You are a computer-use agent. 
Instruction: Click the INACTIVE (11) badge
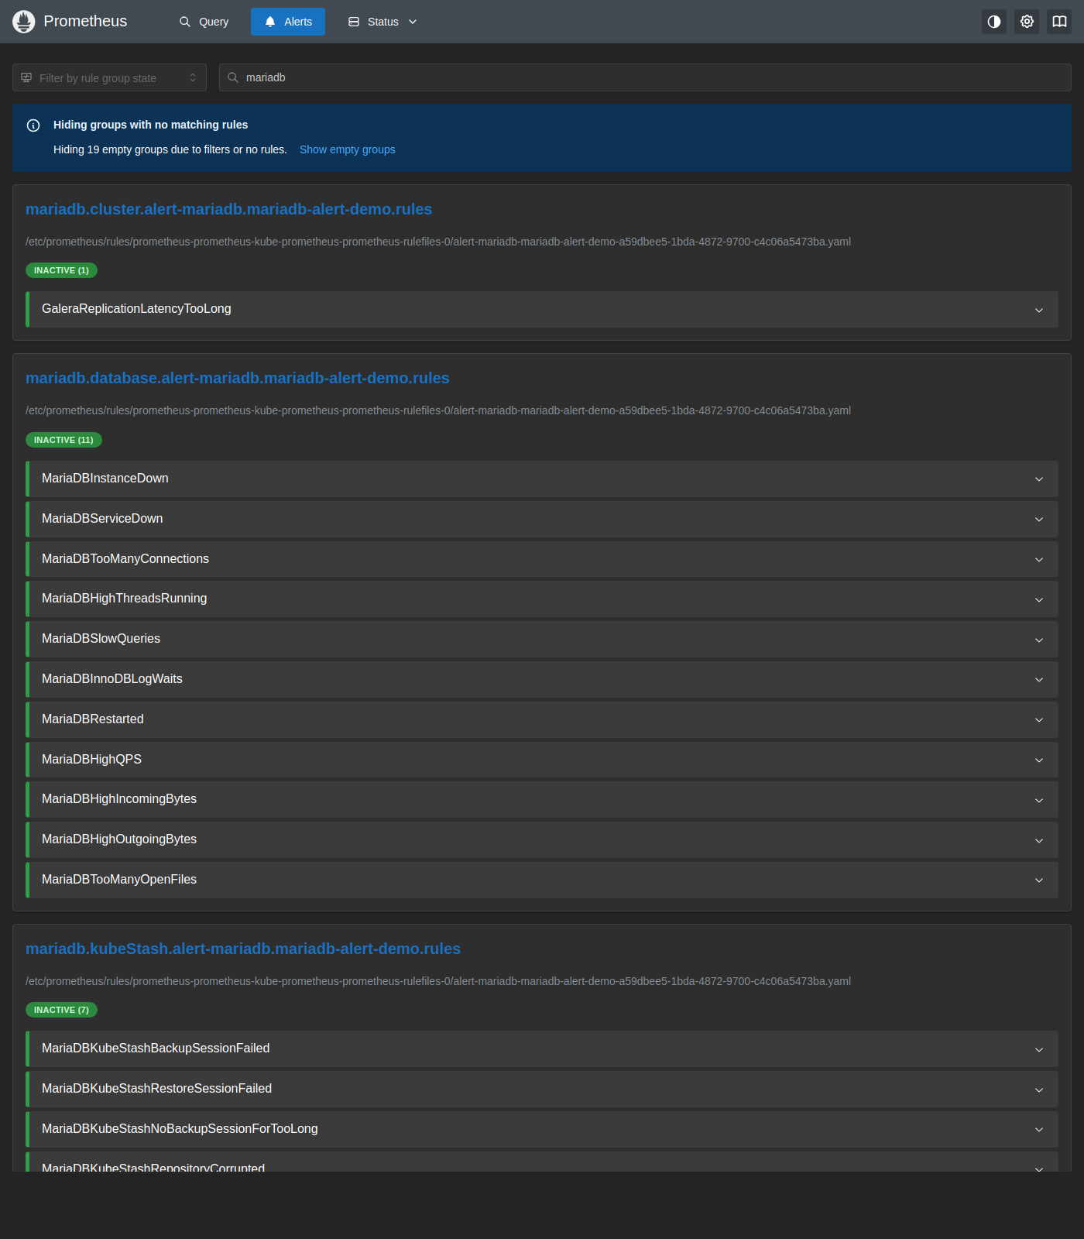coord(63,440)
